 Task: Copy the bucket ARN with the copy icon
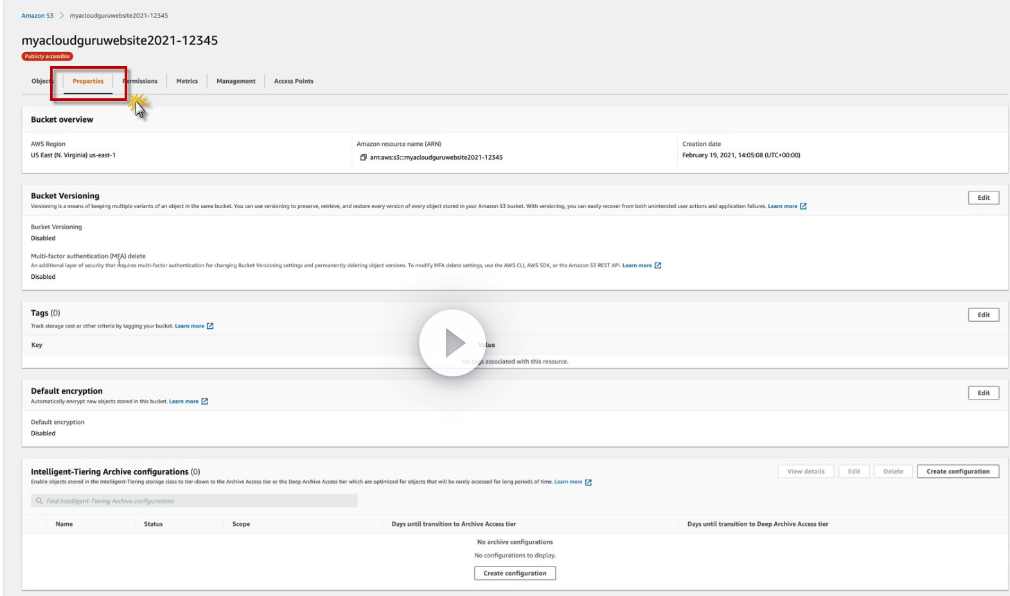click(x=363, y=157)
